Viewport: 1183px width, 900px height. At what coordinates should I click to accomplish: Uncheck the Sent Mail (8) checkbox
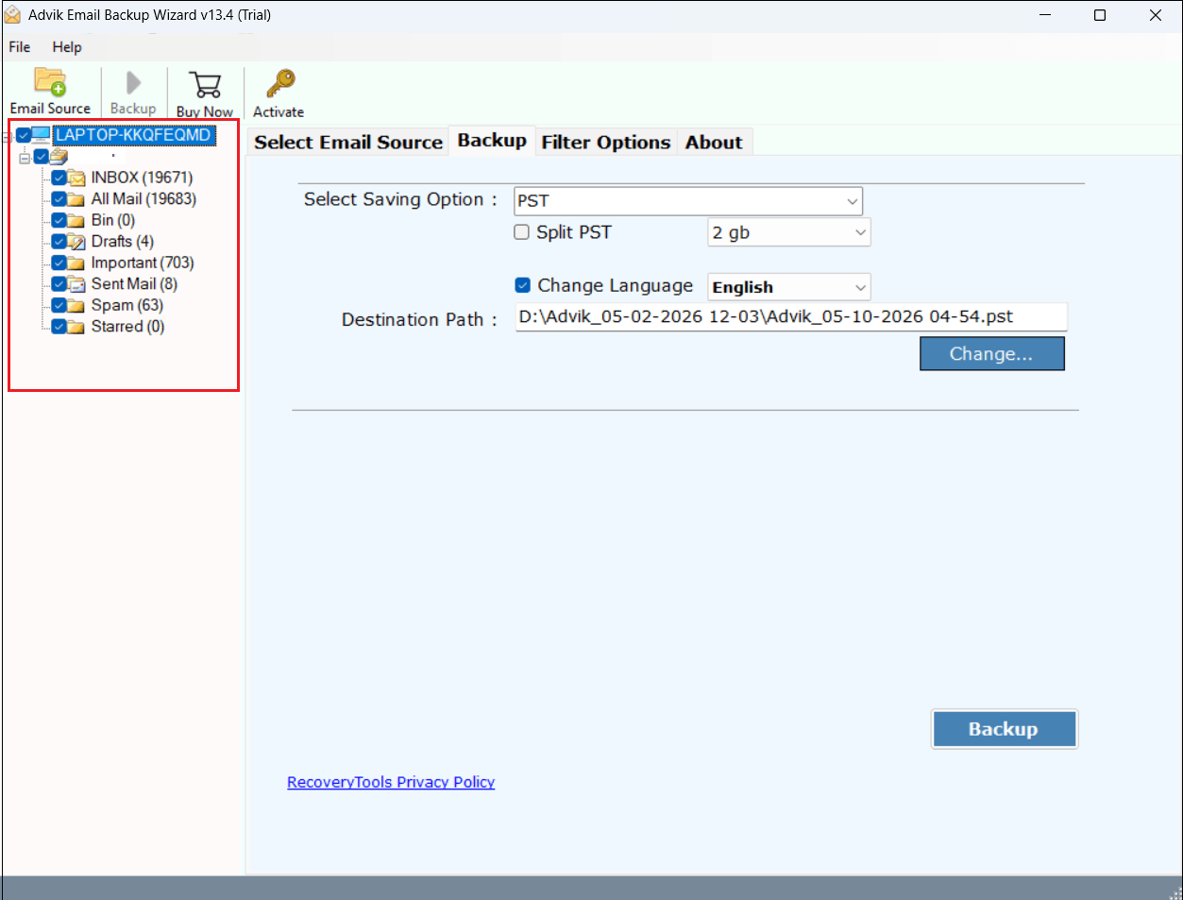pos(59,284)
